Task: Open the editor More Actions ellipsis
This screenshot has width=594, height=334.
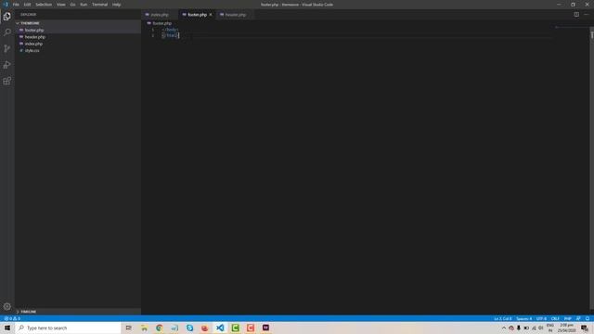Action: coord(587,15)
